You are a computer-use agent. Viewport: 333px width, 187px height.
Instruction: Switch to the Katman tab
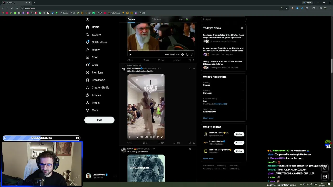[x=183, y=19]
